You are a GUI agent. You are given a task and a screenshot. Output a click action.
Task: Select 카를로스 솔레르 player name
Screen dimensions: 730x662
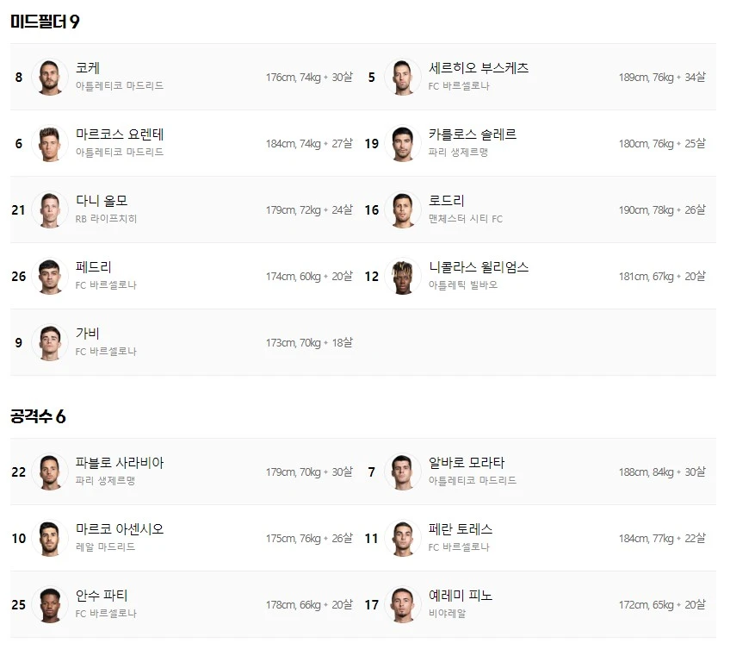473,134
